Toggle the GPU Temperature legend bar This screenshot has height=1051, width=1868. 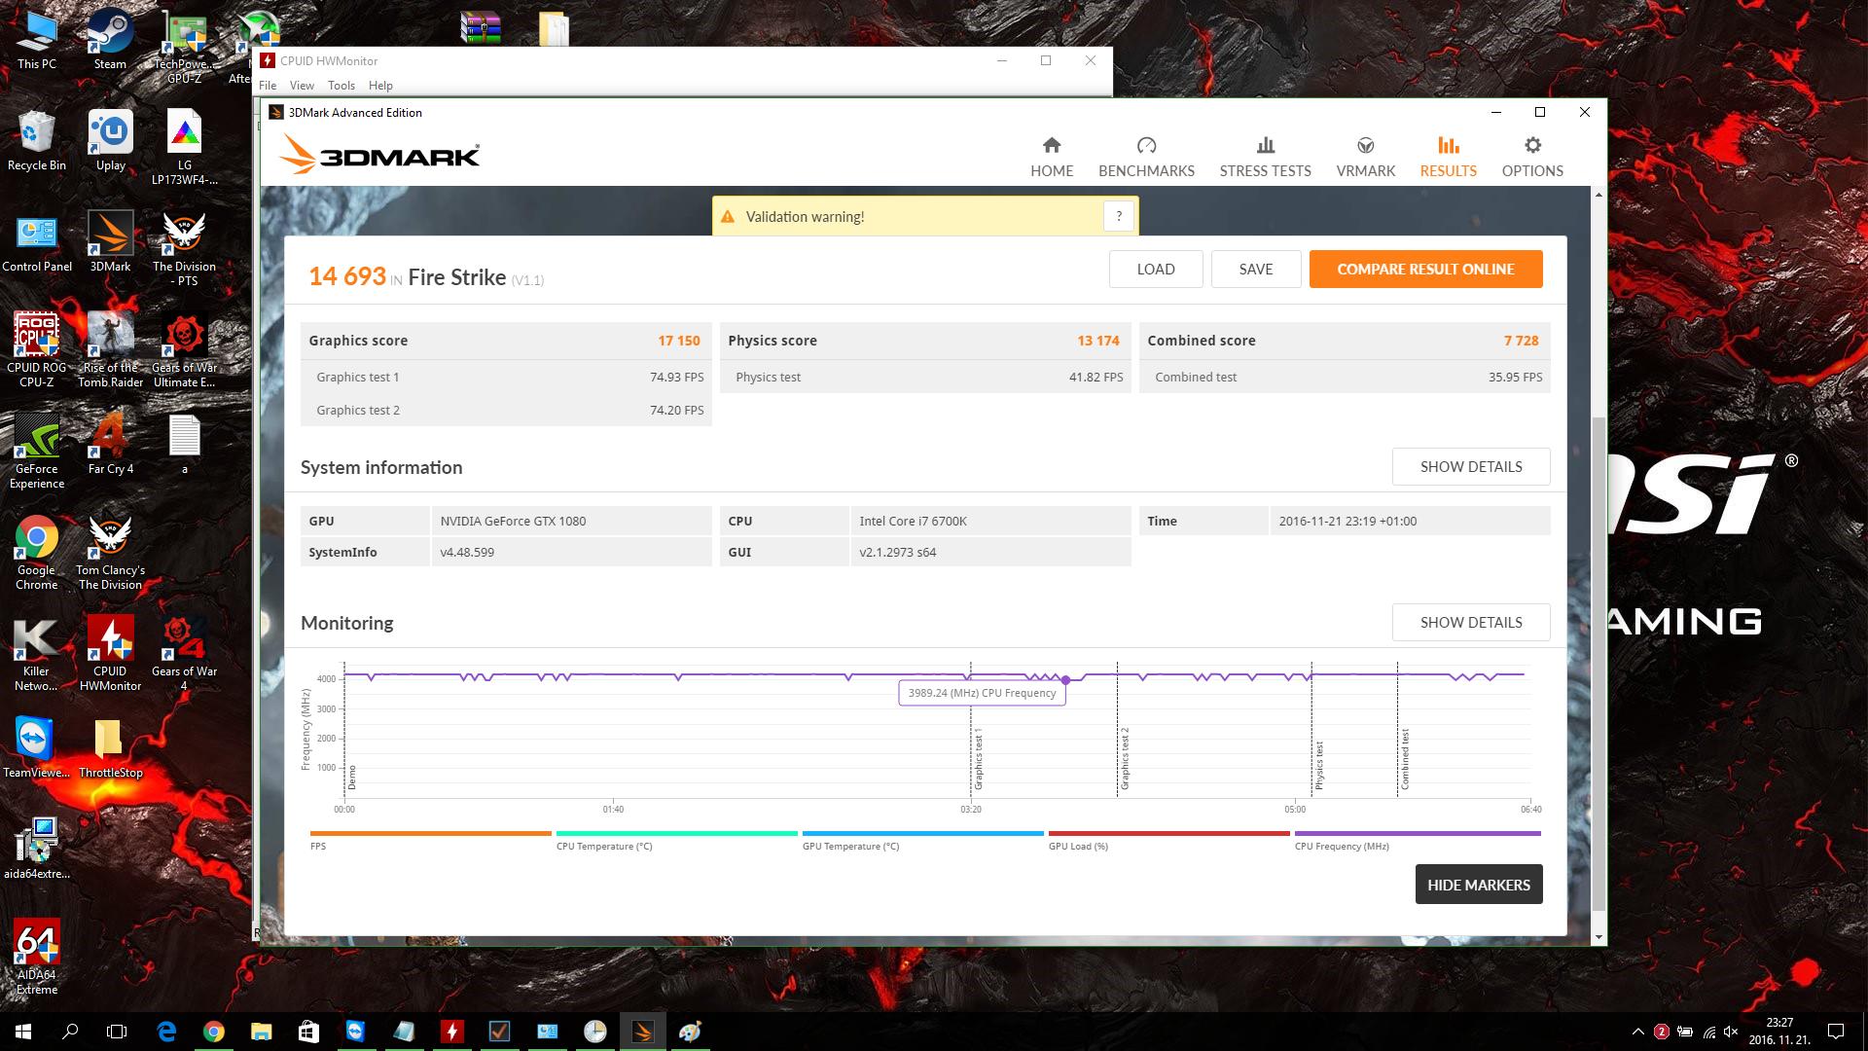[x=922, y=834]
